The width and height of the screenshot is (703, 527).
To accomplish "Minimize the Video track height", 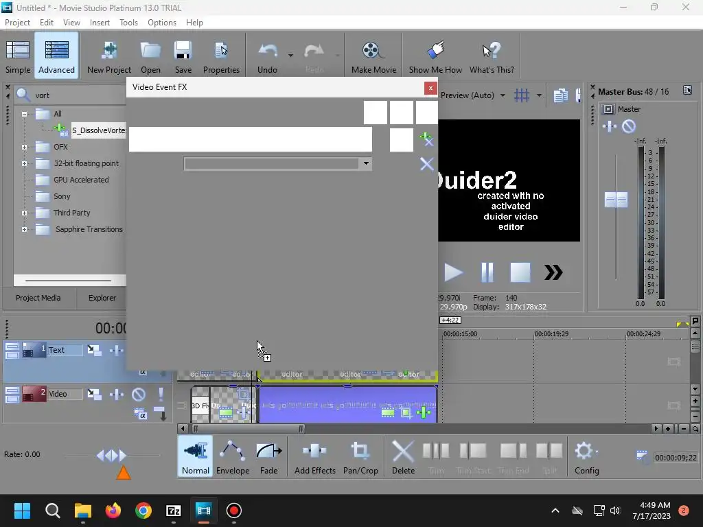I will pos(12,390).
